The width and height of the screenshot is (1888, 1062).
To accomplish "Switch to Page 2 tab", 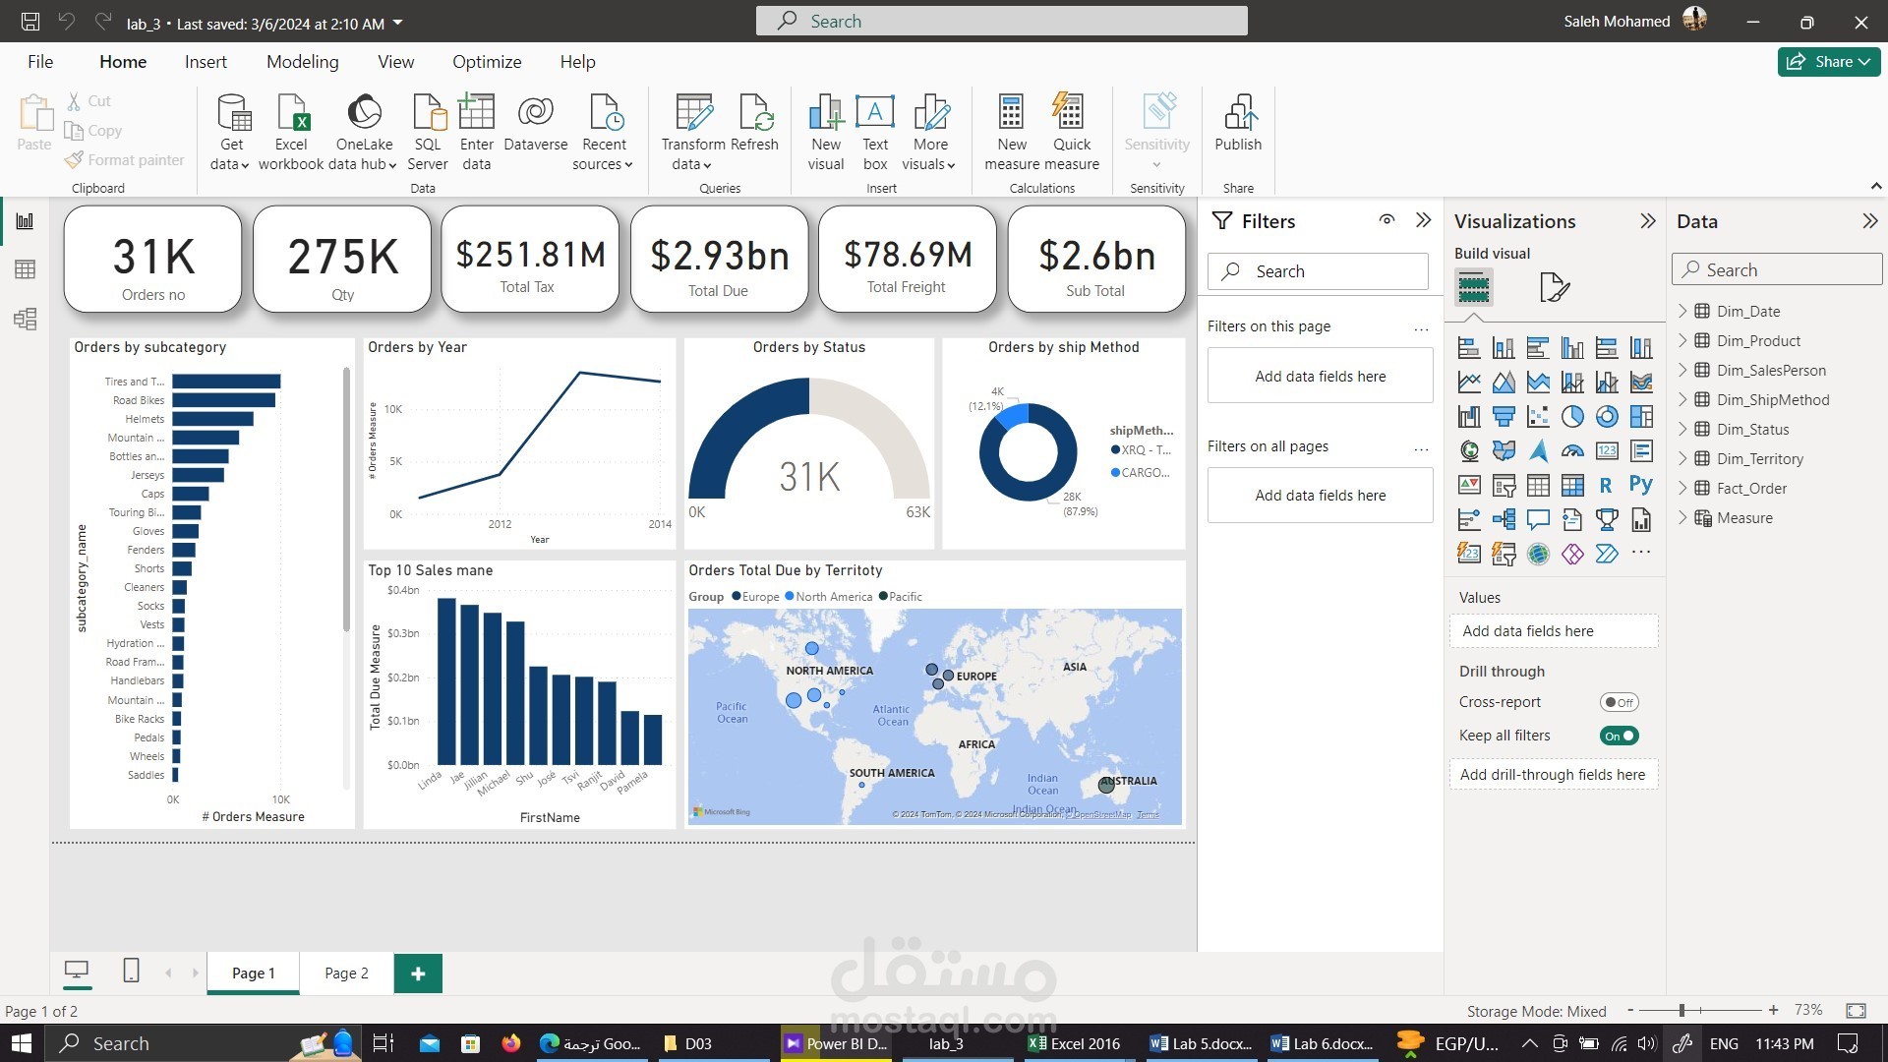I will coord(346,973).
